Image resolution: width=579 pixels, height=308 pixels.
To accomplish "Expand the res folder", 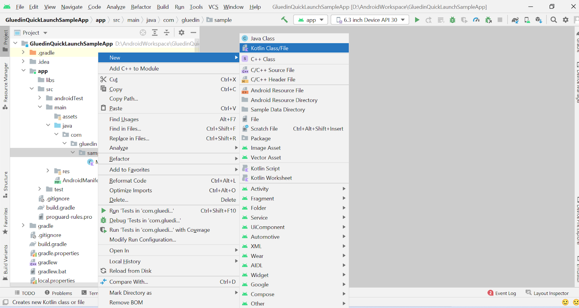I will (48, 171).
